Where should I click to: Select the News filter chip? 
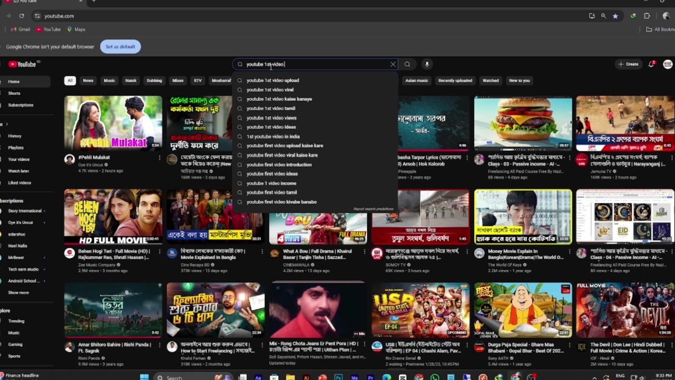coord(88,81)
